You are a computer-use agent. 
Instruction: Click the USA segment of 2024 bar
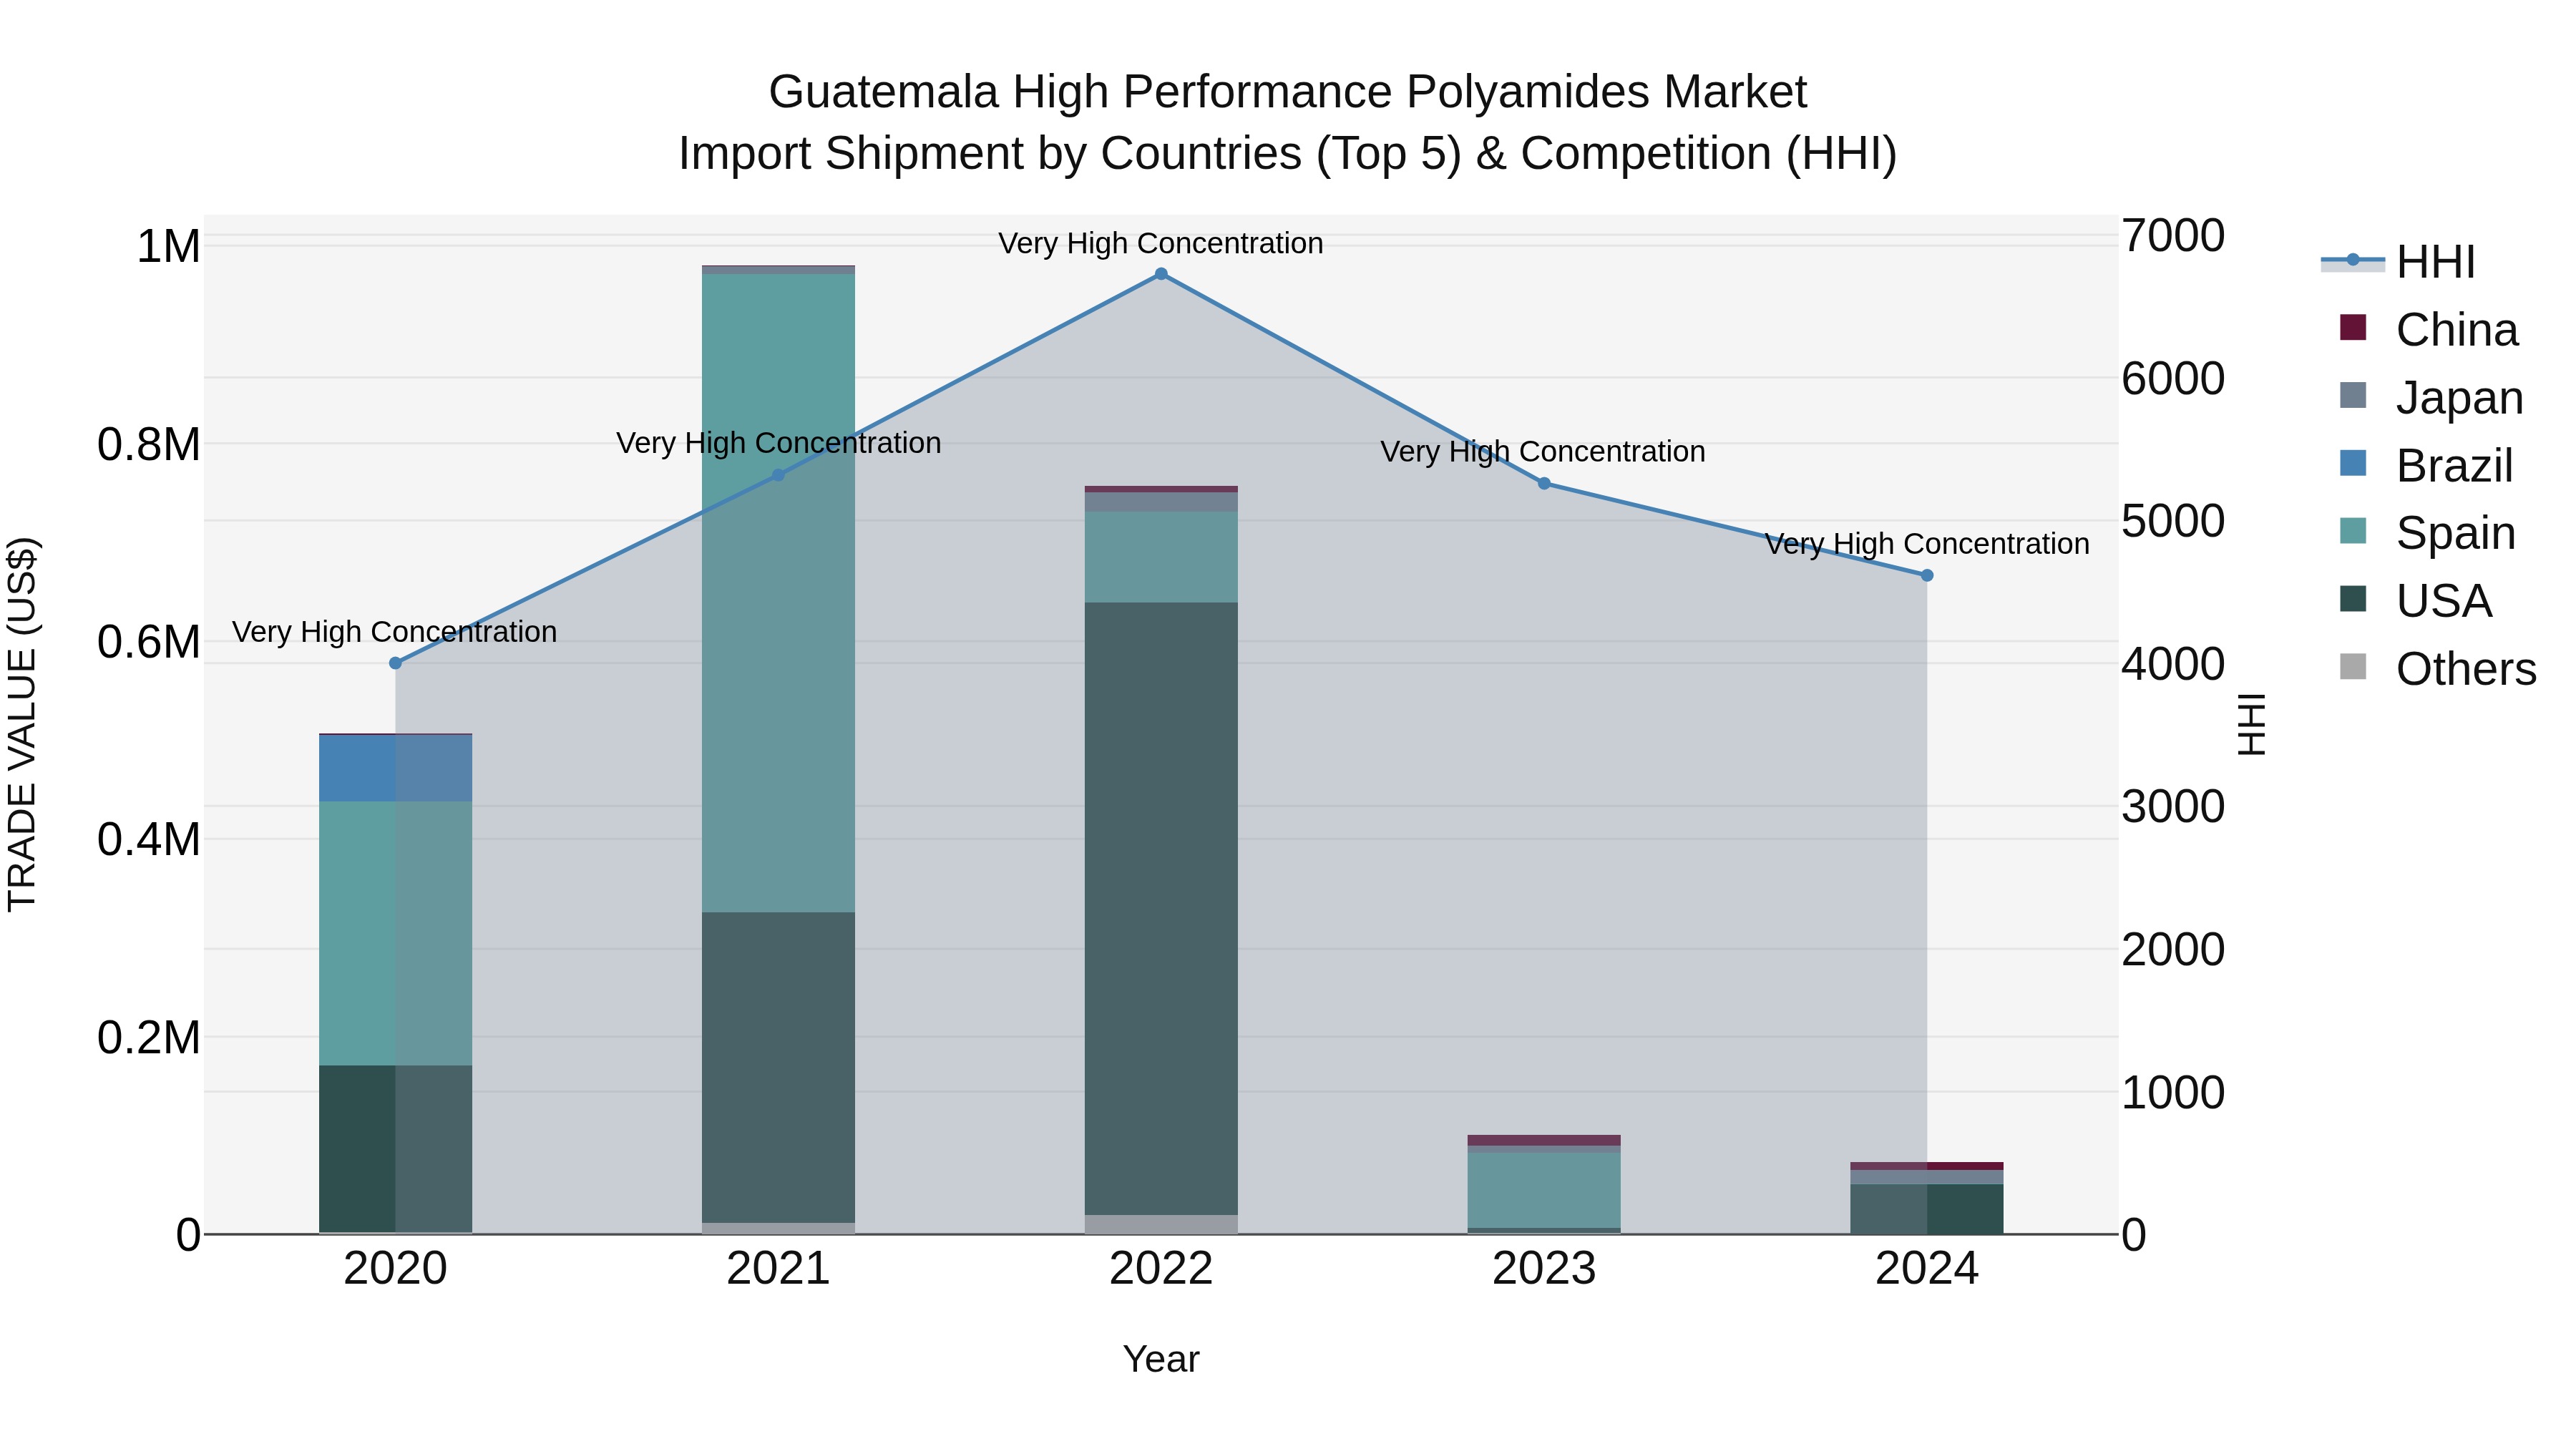(1927, 1209)
